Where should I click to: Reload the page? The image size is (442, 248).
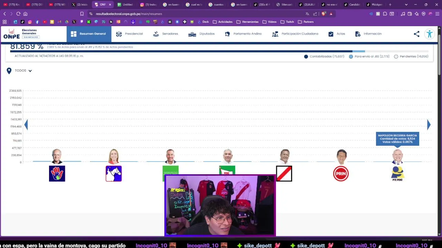[x=18, y=14]
